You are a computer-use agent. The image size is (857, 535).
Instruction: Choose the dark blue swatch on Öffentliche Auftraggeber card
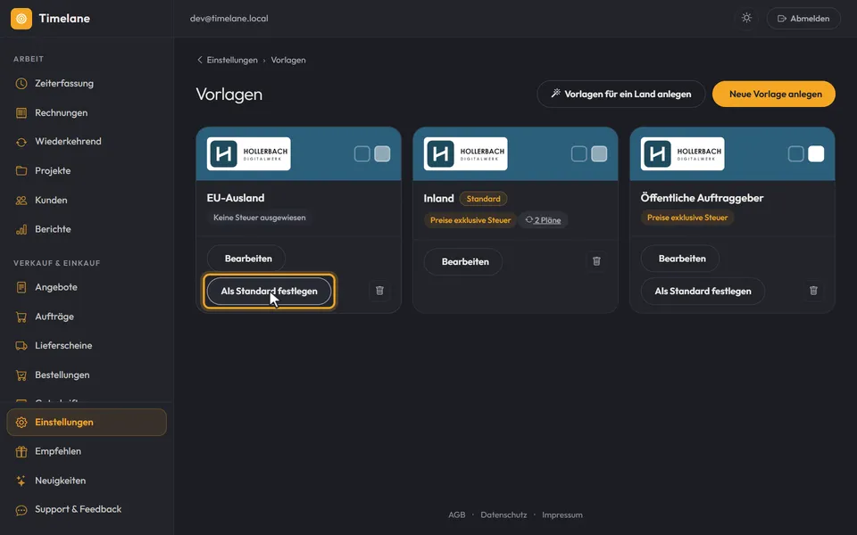tap(795, 154)
